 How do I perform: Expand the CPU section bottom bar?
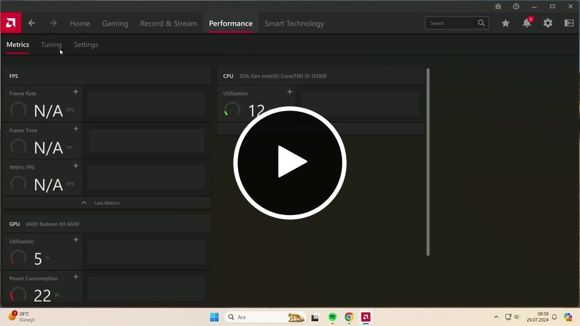pos(321,129)
